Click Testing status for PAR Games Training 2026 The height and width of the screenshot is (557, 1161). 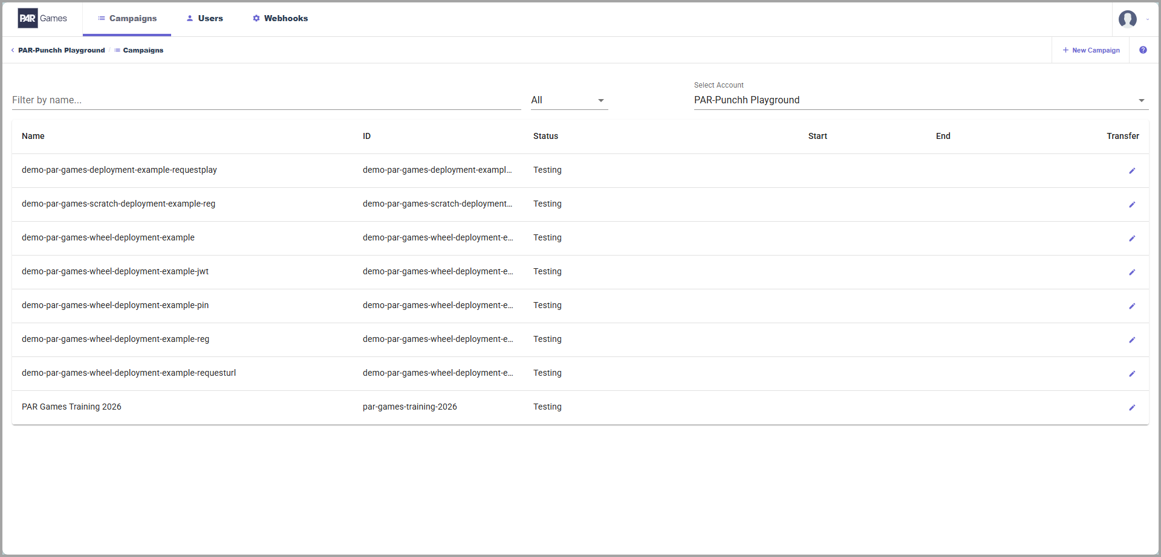tap(547, 407)
